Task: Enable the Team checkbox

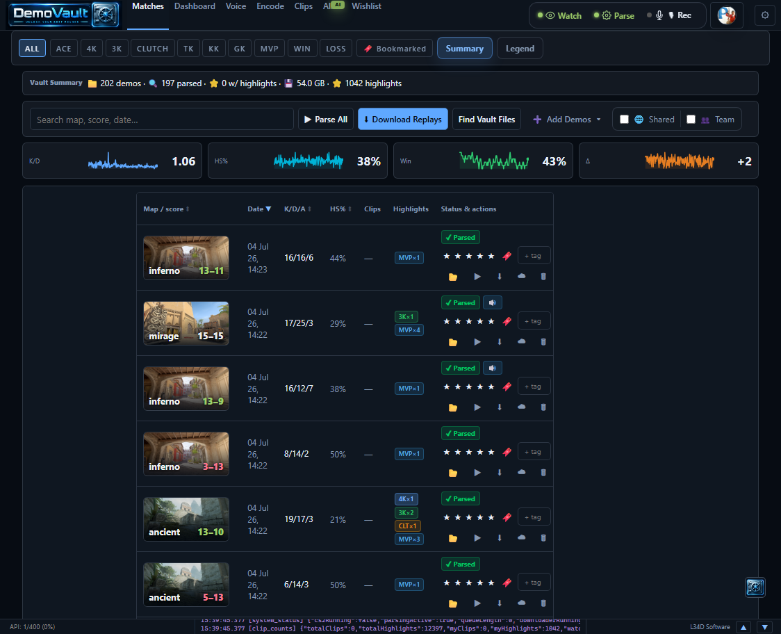Action: click(691, 120)
